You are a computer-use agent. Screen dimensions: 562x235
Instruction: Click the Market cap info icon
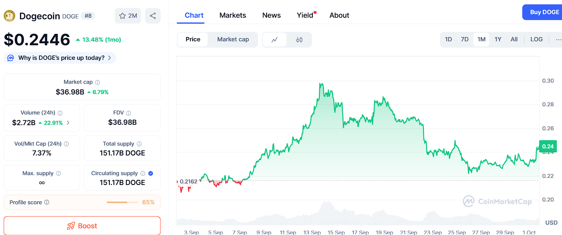(x=98, y=82)
